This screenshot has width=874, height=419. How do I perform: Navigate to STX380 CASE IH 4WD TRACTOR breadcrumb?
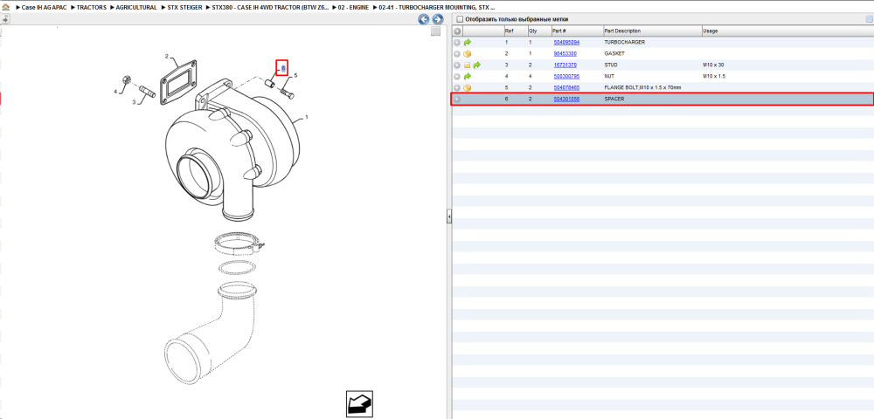point(270,8)
